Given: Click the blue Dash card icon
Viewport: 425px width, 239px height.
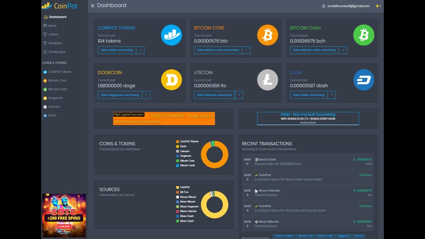Looking at the screenshot, I should click(x=364, y=80).
